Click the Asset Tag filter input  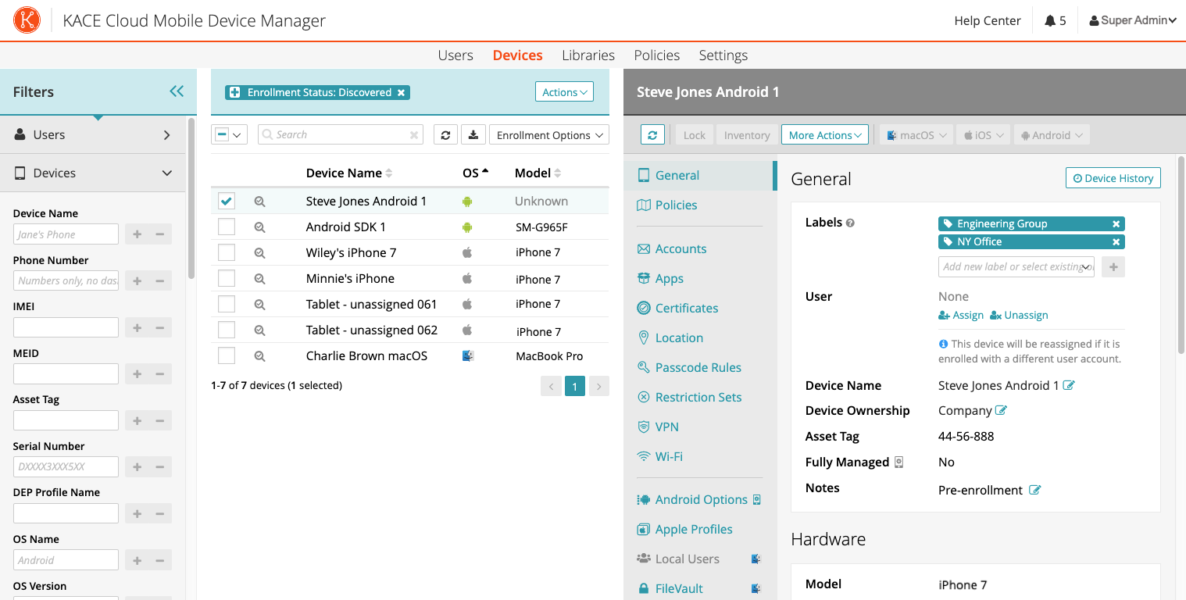[x=66, y=420]
